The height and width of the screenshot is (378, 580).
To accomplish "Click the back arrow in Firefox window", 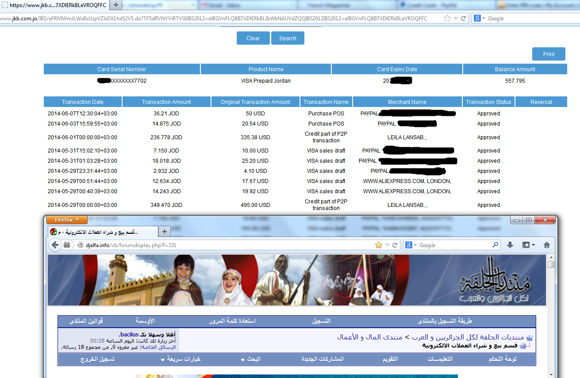I will pyautogui.click(x=55, y=245).
